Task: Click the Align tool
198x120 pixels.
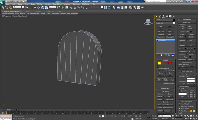Action: click(109, 7)
